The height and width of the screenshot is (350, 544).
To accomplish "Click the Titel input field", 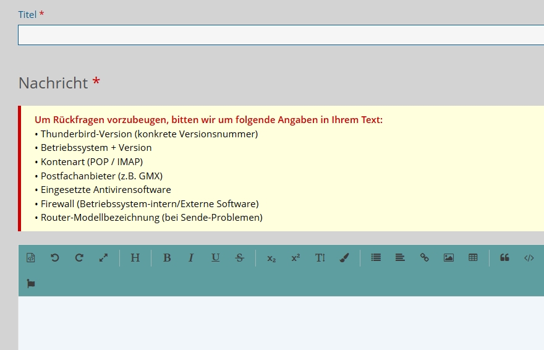I will pos(281,35).
